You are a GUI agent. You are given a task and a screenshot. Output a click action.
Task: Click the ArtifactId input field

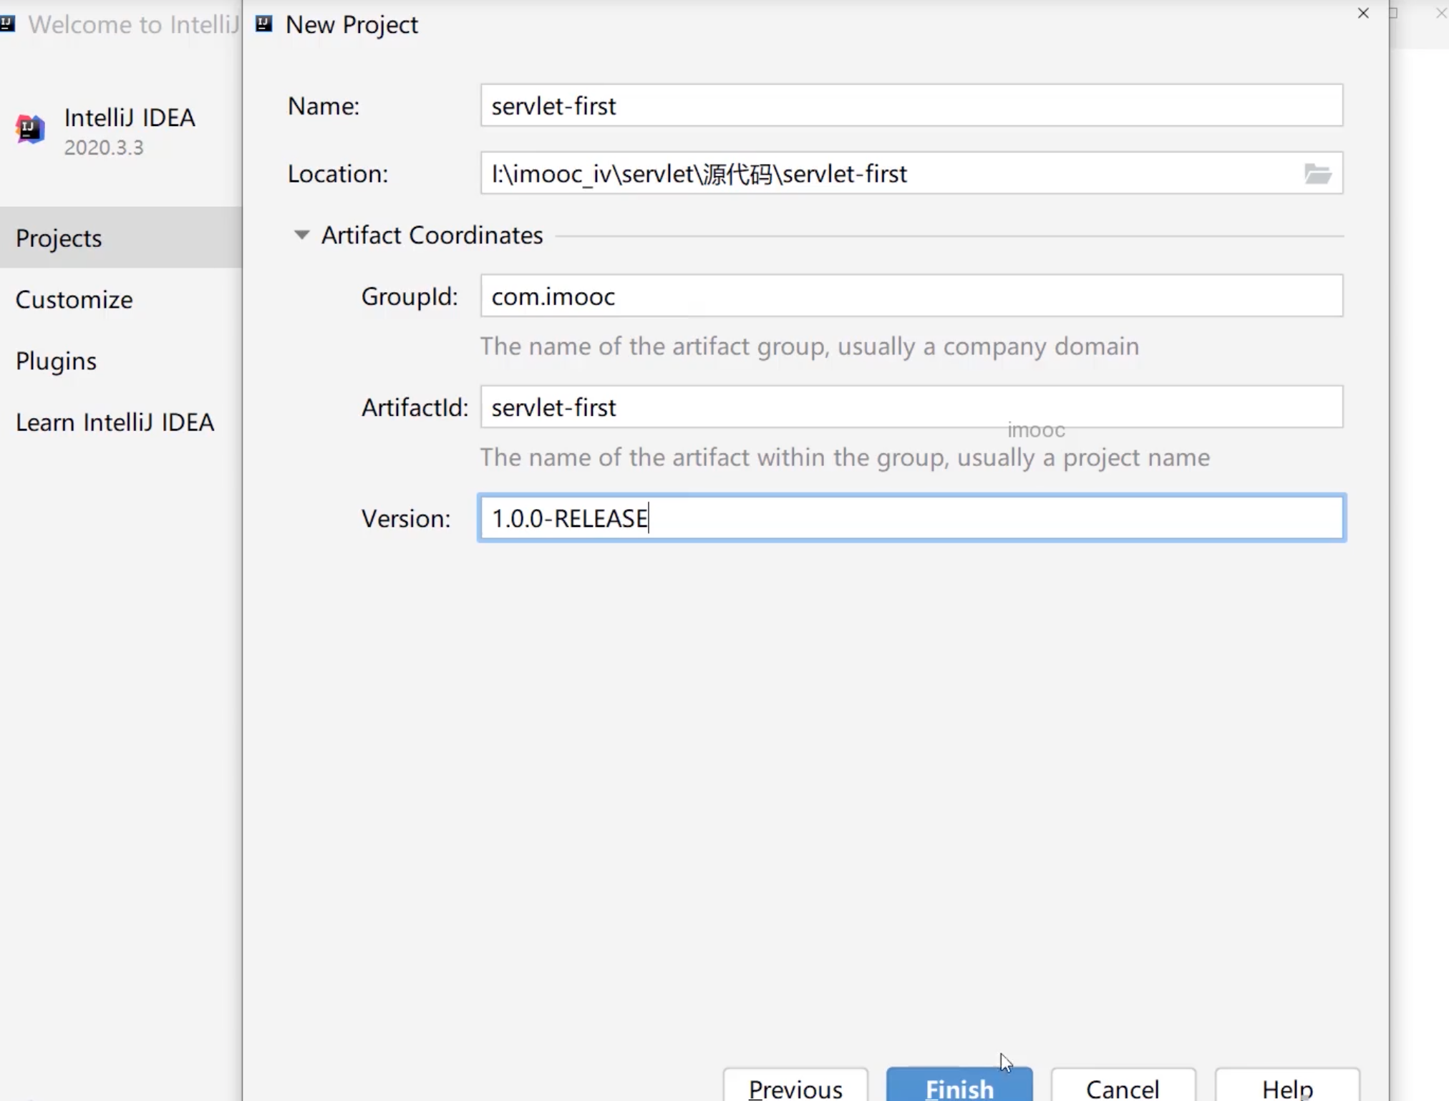911,407
